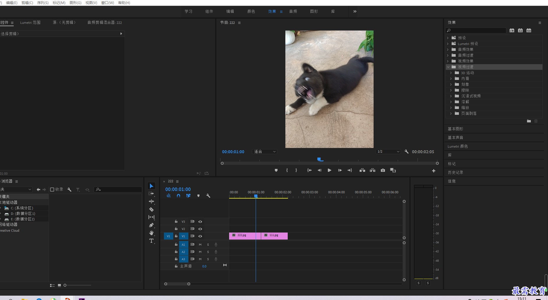
Task: Expand the 音频效果 folder
Action: (448, 49)
